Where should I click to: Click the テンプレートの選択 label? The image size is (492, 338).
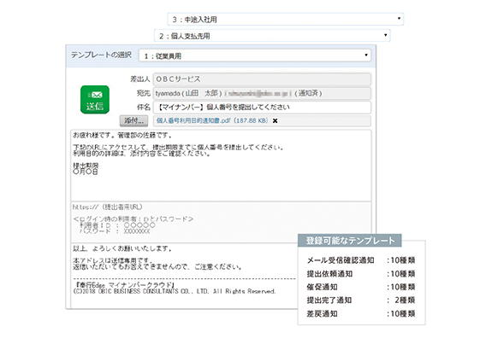101,55
